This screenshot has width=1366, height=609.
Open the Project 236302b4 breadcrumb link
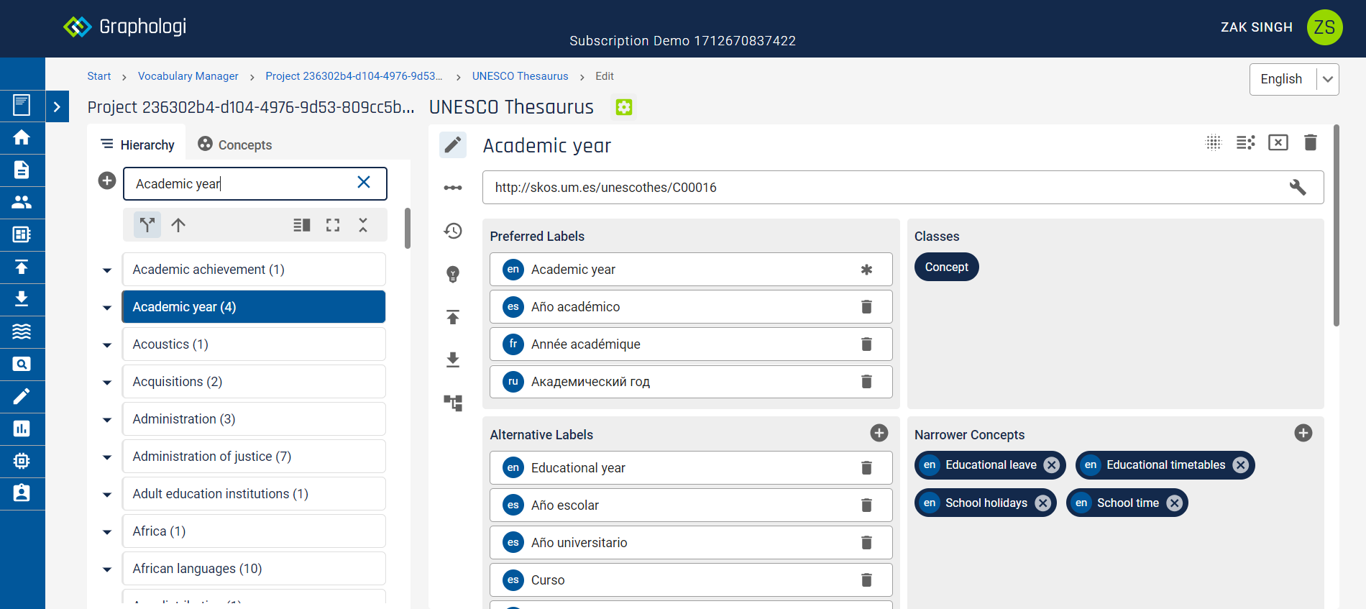pyautogui.click(x=354, y=76)
